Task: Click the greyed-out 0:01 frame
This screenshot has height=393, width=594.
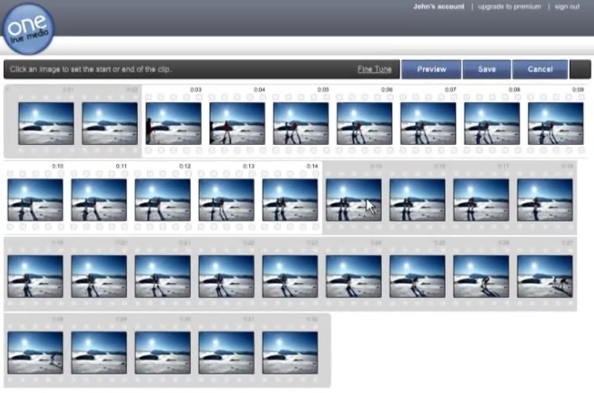Action: point(46,123)
